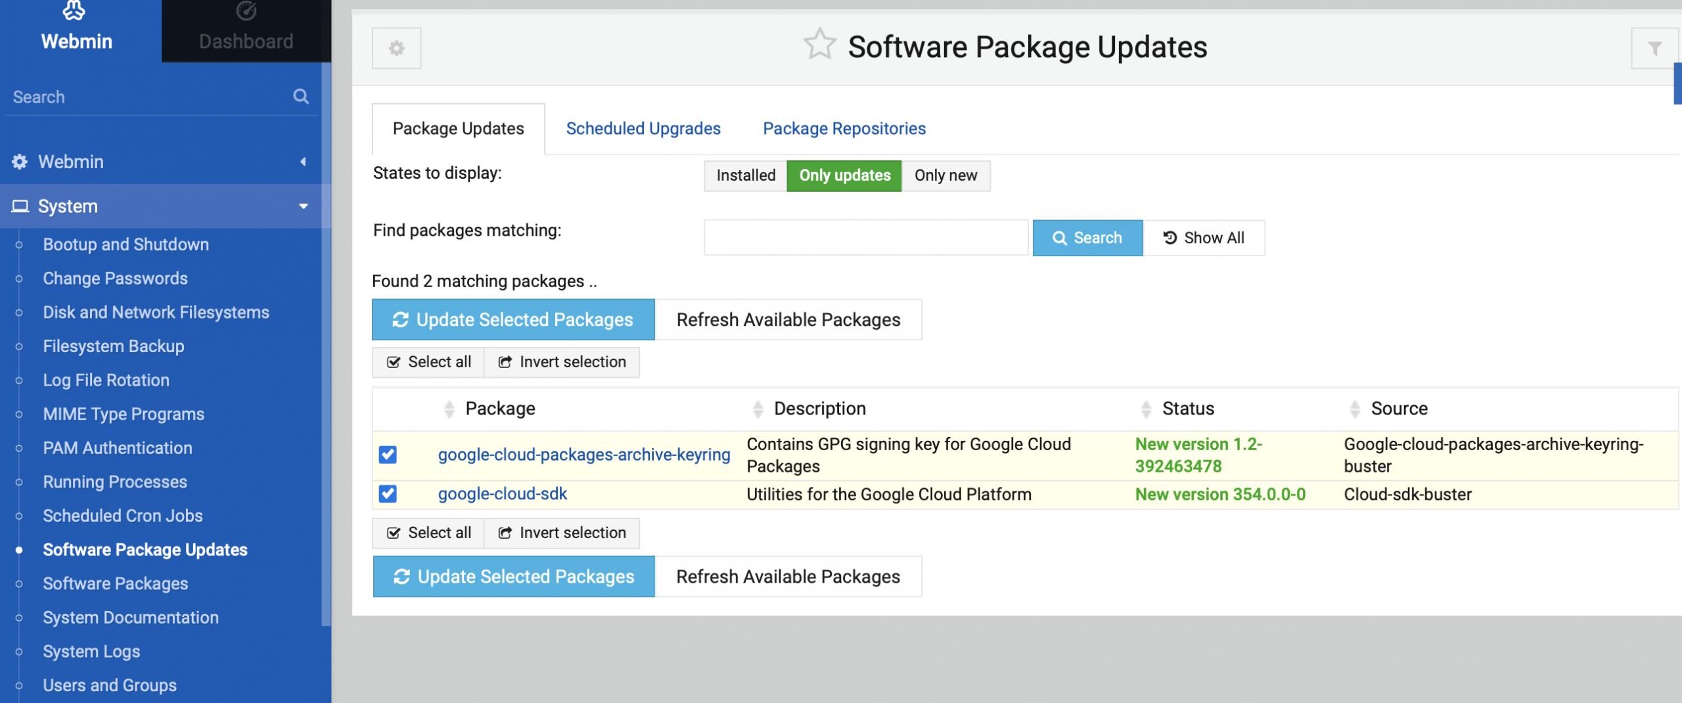The height and width of the screenshot is (703, 1682).
Task: Expand the Webmin sidebar category
Action: coord(161,162)
